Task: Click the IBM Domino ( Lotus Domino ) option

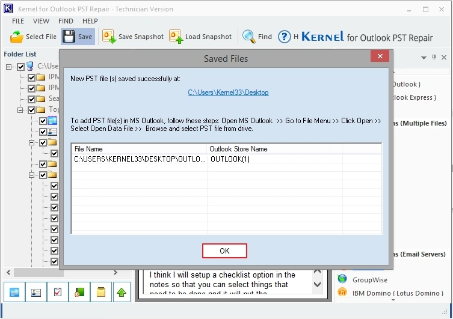Action: (398, 293)
